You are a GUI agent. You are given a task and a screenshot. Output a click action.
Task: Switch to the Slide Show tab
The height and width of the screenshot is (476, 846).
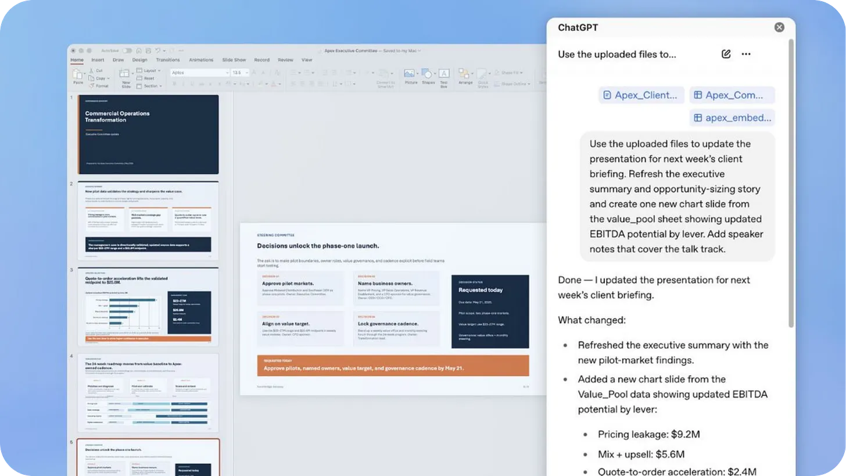pyautogui.click(x=234, y=60)
